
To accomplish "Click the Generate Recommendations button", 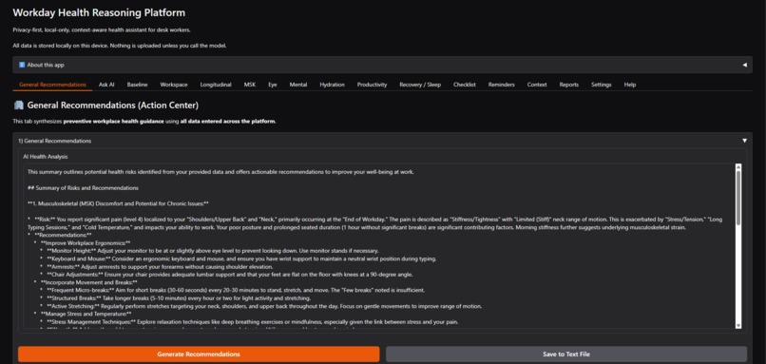I will click(x=199, y=354).
